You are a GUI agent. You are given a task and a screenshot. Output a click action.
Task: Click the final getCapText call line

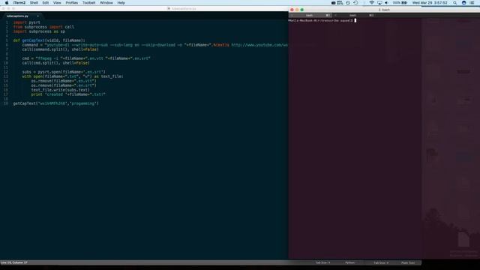(56, 103)
